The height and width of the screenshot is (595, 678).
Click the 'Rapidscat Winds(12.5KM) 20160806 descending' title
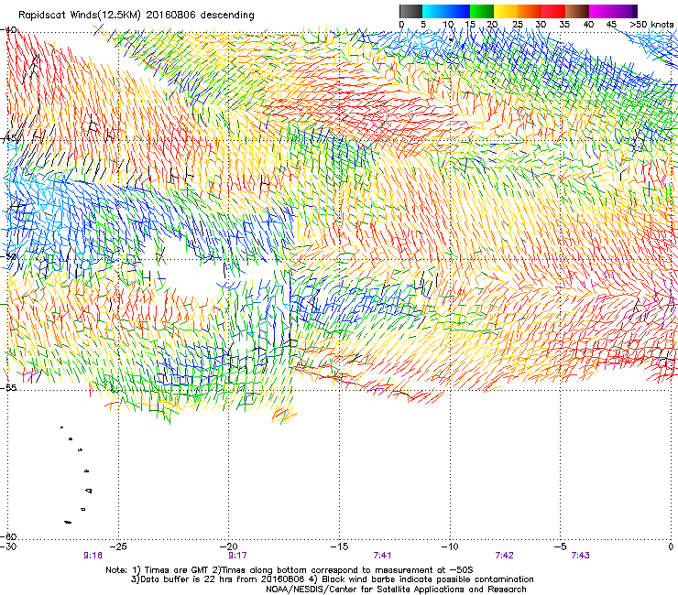pos(137,16)
